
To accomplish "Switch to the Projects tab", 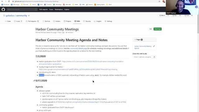I will coord(67,21).
